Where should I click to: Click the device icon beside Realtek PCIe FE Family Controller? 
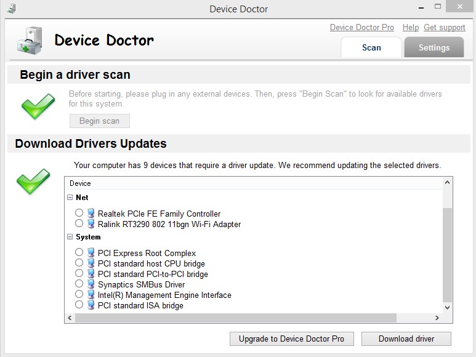pyautogui.click(x=91, y=213)
